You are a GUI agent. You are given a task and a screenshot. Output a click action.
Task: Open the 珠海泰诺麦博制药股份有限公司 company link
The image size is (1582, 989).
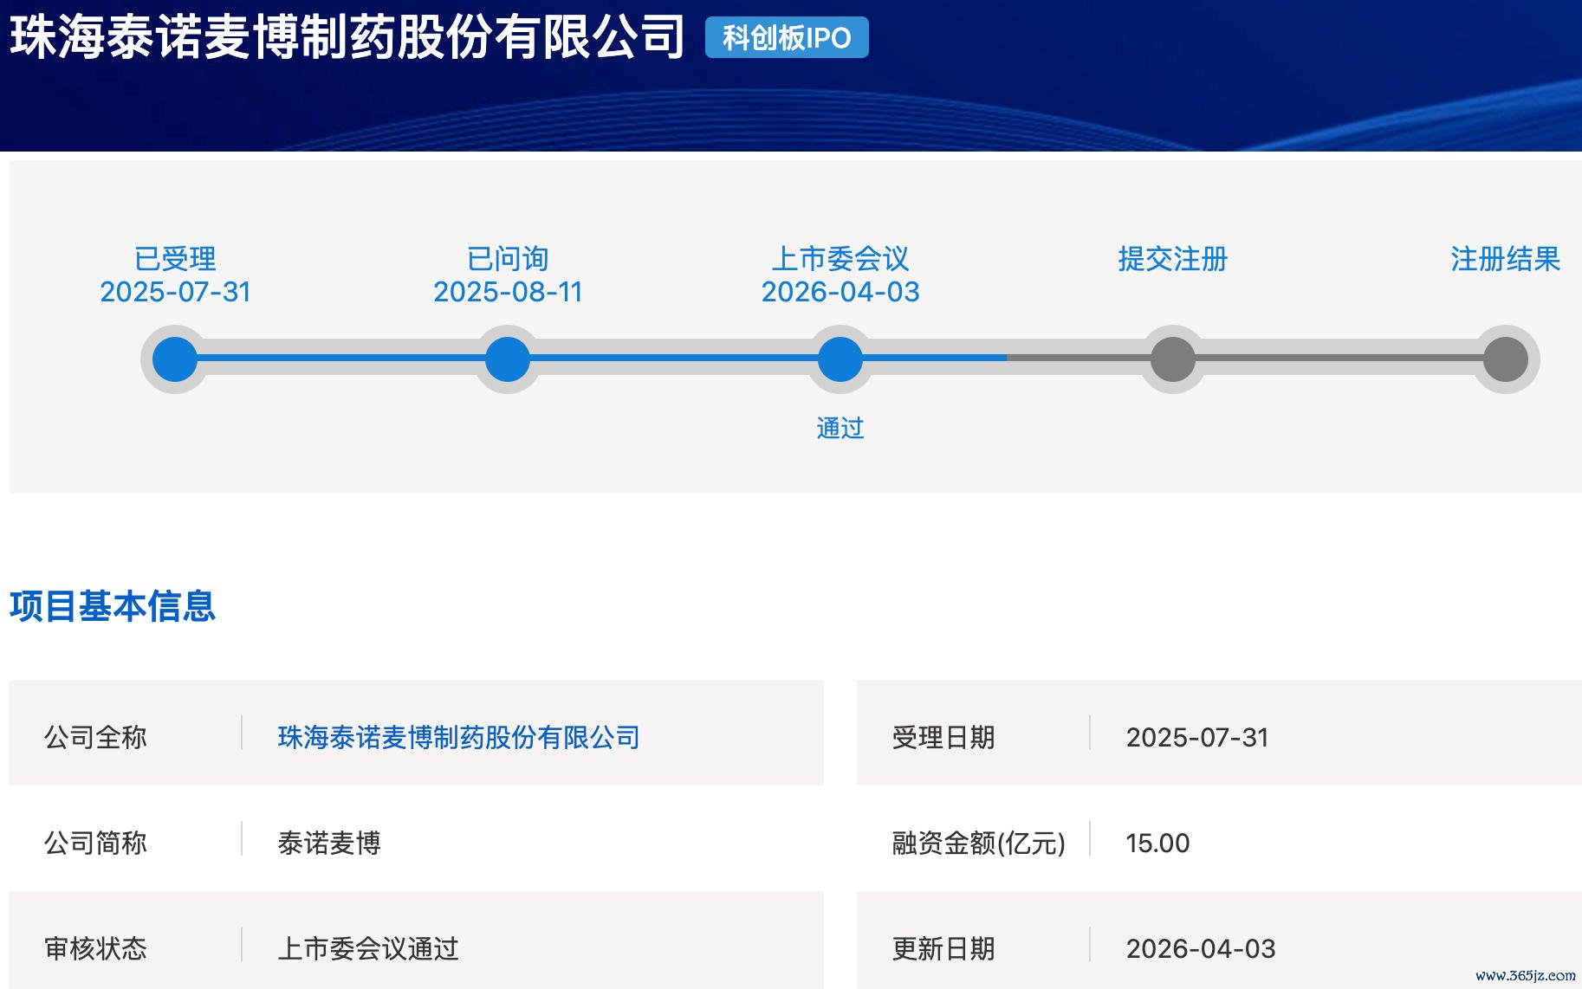[458, 737]
